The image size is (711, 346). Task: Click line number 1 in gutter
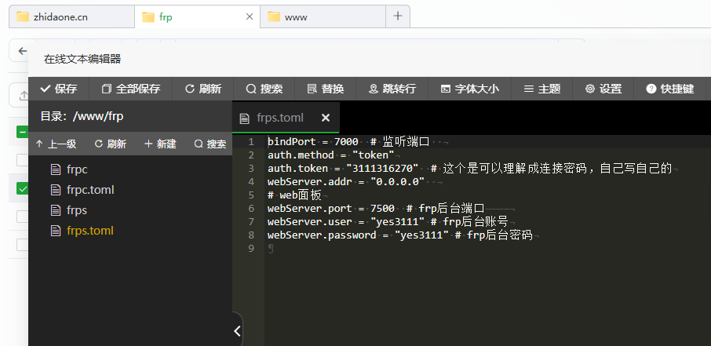point(251,141)
